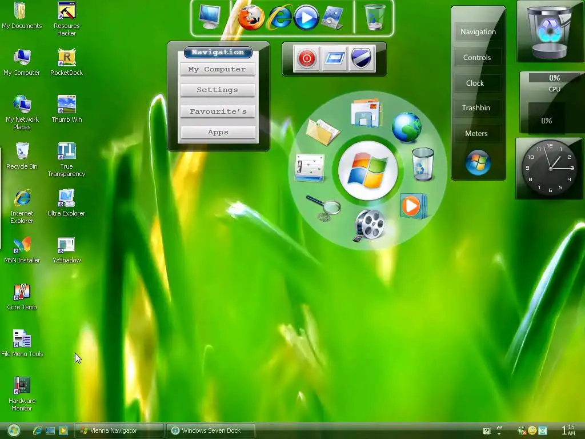585x439 pixels.
Task: Select the MSN Installer desktop shortcut
Action: click(x=22, y=250)
